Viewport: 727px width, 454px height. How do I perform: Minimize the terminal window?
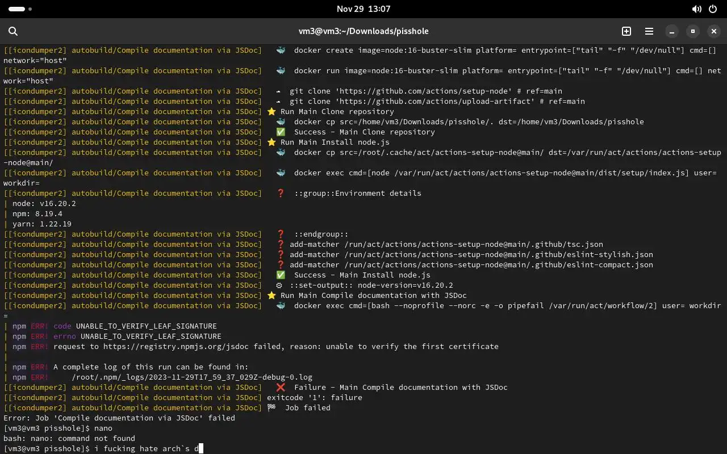[671, 31]
